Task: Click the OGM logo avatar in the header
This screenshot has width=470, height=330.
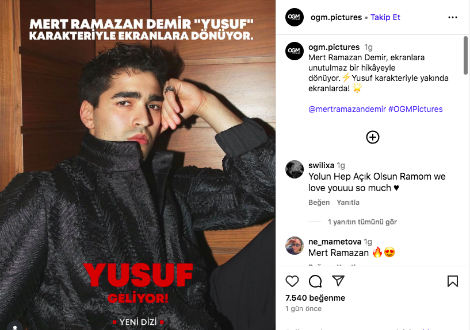Action: pos(295,17)
